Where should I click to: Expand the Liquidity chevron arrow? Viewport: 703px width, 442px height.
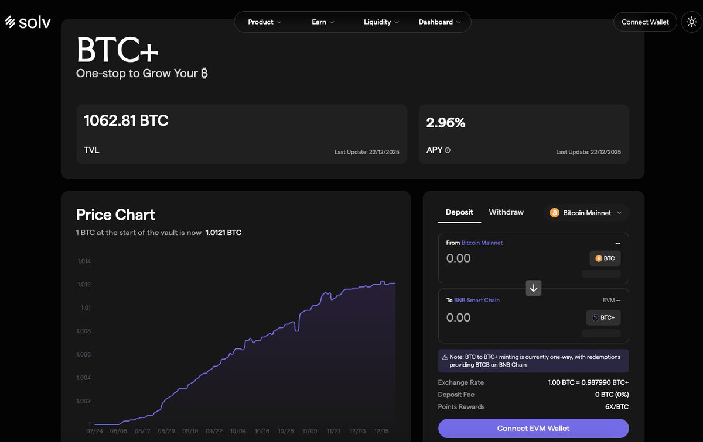(397, 22)
